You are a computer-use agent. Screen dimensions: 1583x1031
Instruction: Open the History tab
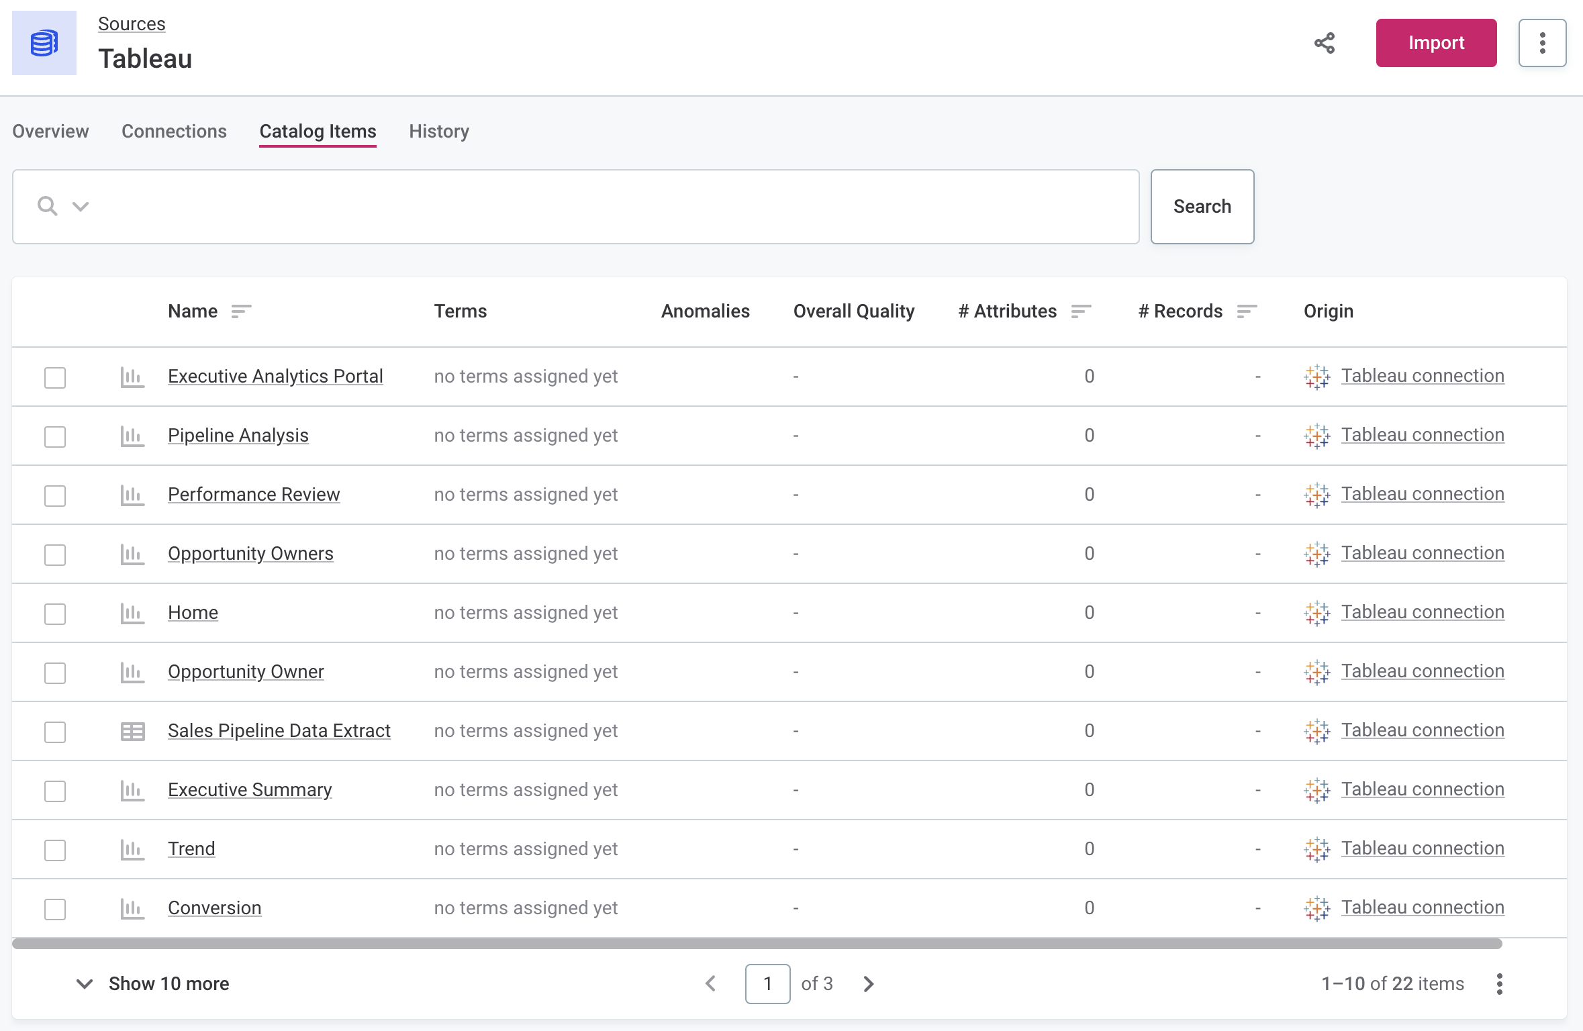point(439,132)
